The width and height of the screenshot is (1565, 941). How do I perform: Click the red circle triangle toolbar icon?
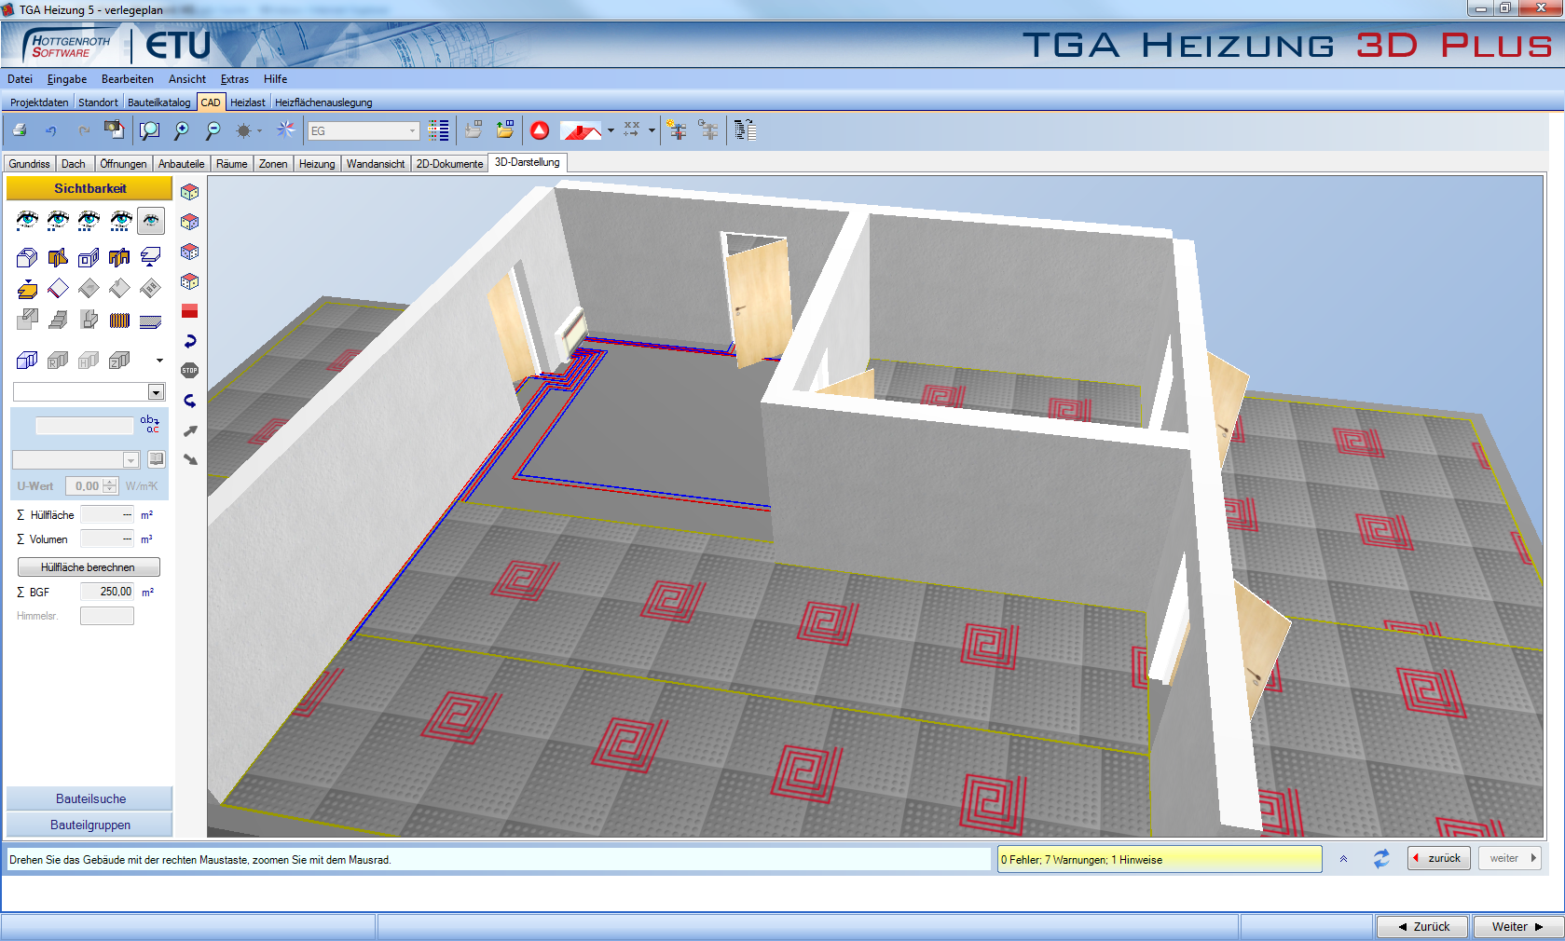click(540, 130)
